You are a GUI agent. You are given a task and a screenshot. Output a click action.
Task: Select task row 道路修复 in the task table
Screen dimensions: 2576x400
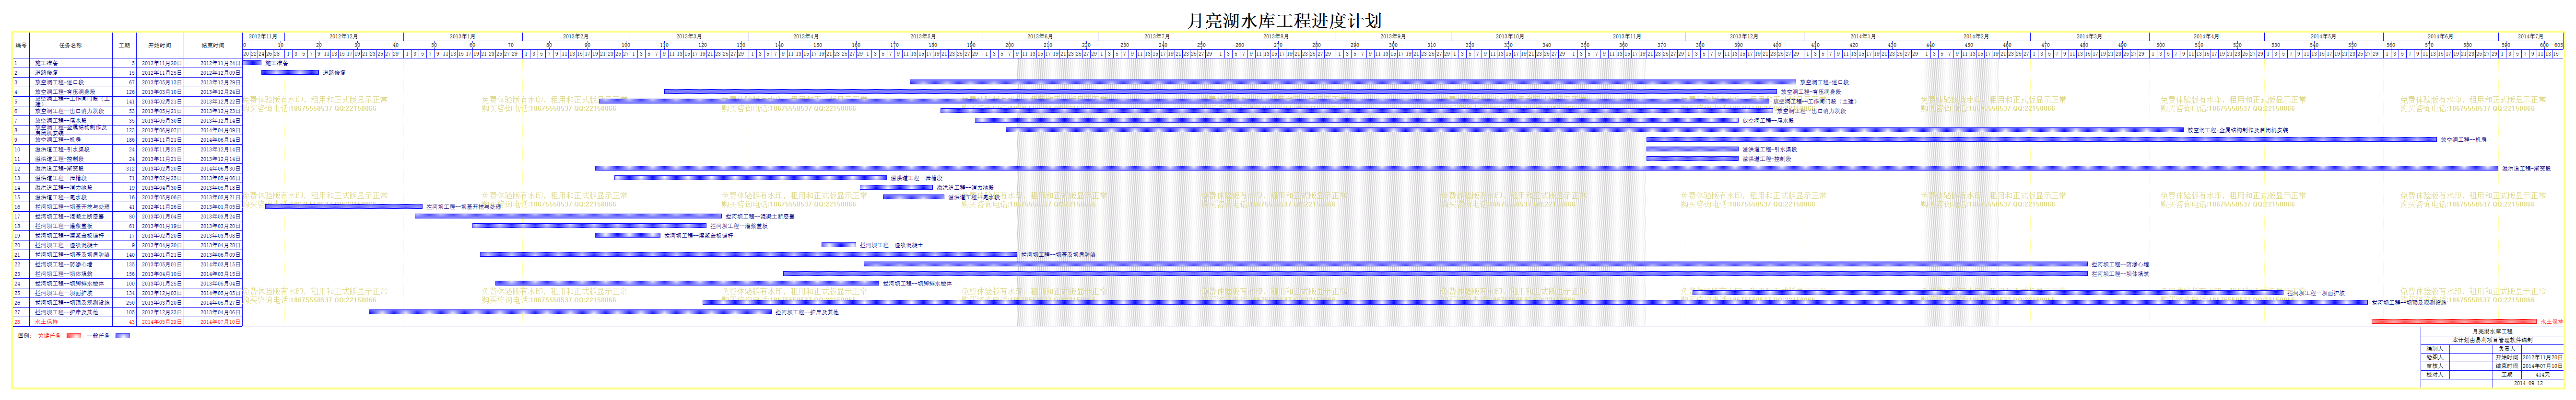coord(127,73)
